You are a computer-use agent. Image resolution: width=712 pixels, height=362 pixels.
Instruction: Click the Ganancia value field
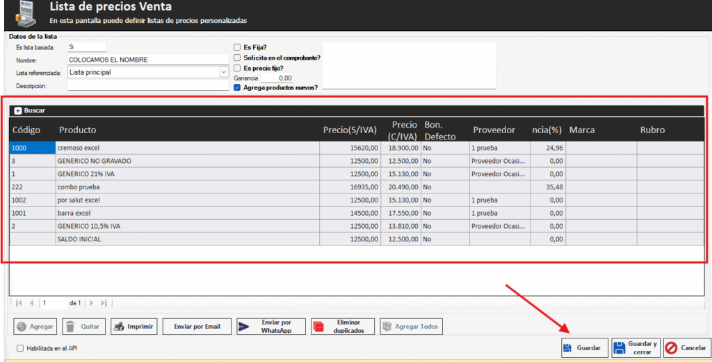click(276, 78)
